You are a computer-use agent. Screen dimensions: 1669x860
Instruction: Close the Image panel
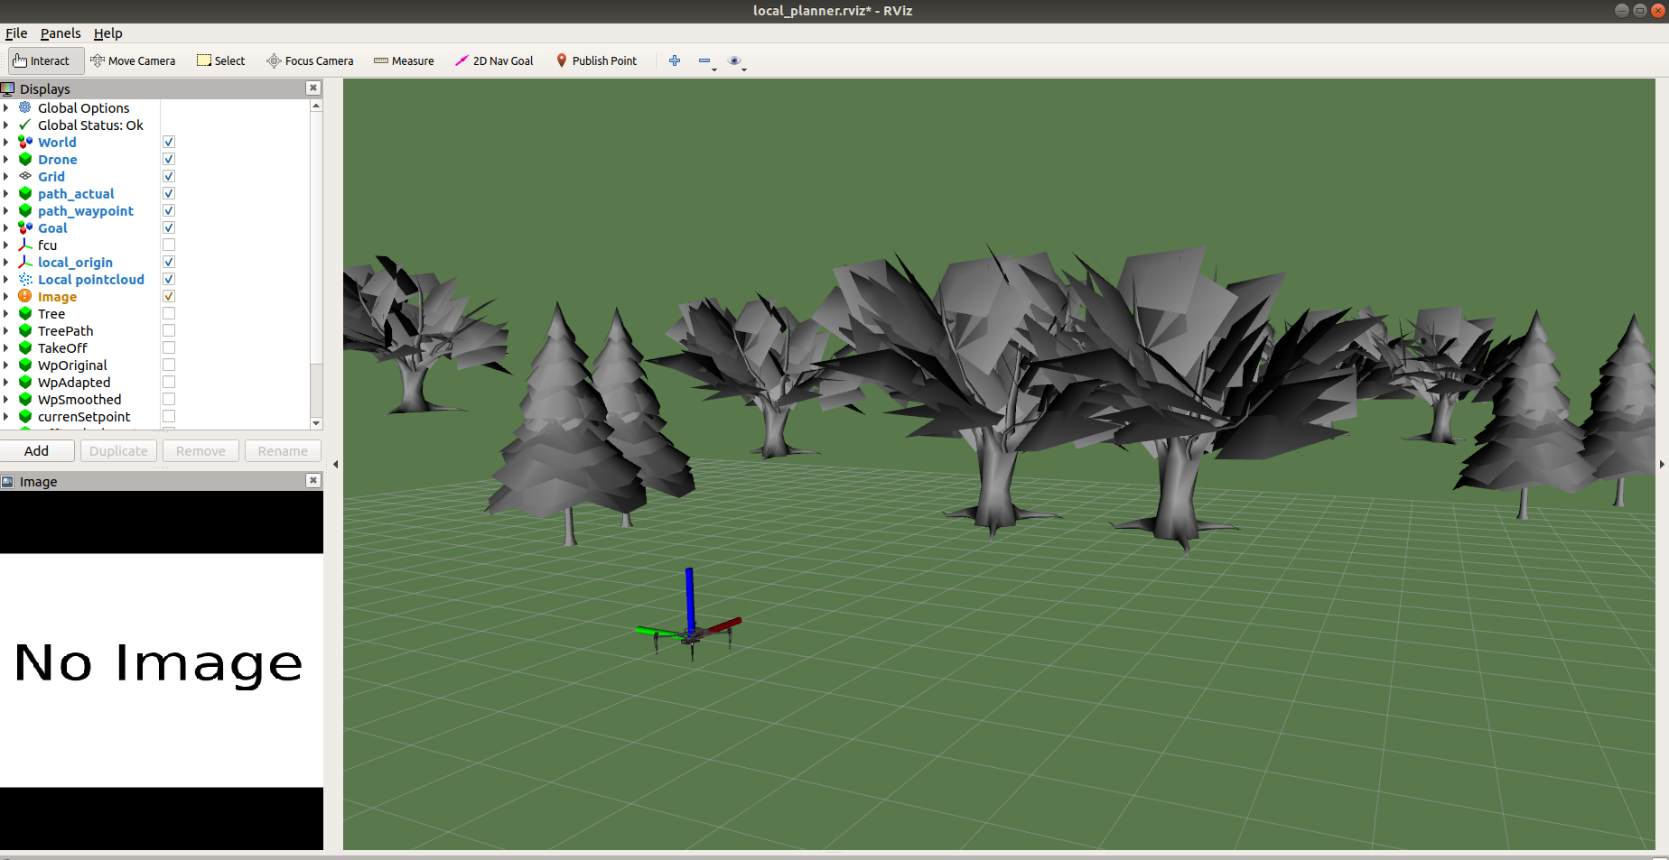point(313,481)
